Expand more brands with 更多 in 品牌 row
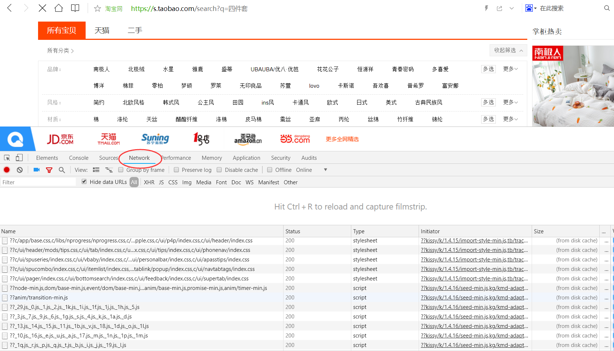The height and width of the screenshot is (351, 614). point(510,69)
